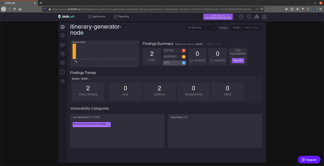Image resolution: width=324 pixels, height=166 pixels.
Task: Open the settings gear in the sidebar
Action: (62, 81)
